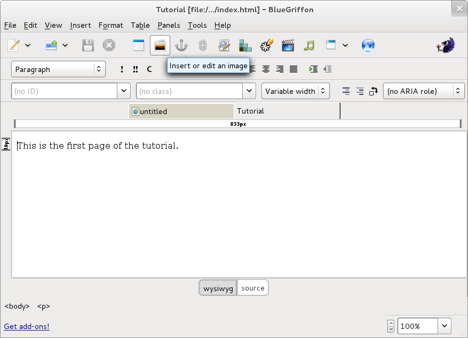
Task: Toggle the strong emphasis '!!' button
Action: tap(136, 69)
